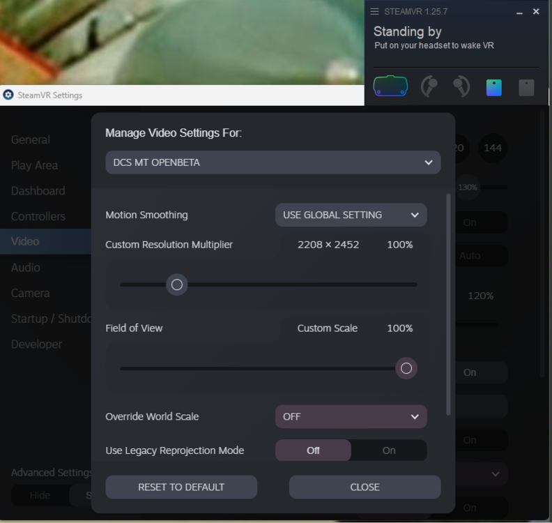Click the right controller status icon
The width and height of the screenshot is (552, 523).
(461, 86)
